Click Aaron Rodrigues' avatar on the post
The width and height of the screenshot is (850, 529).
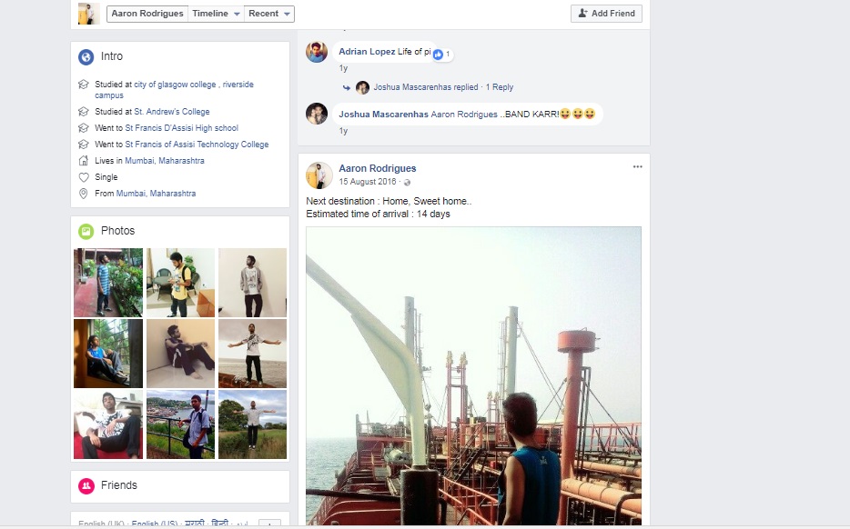coord(319,175)
